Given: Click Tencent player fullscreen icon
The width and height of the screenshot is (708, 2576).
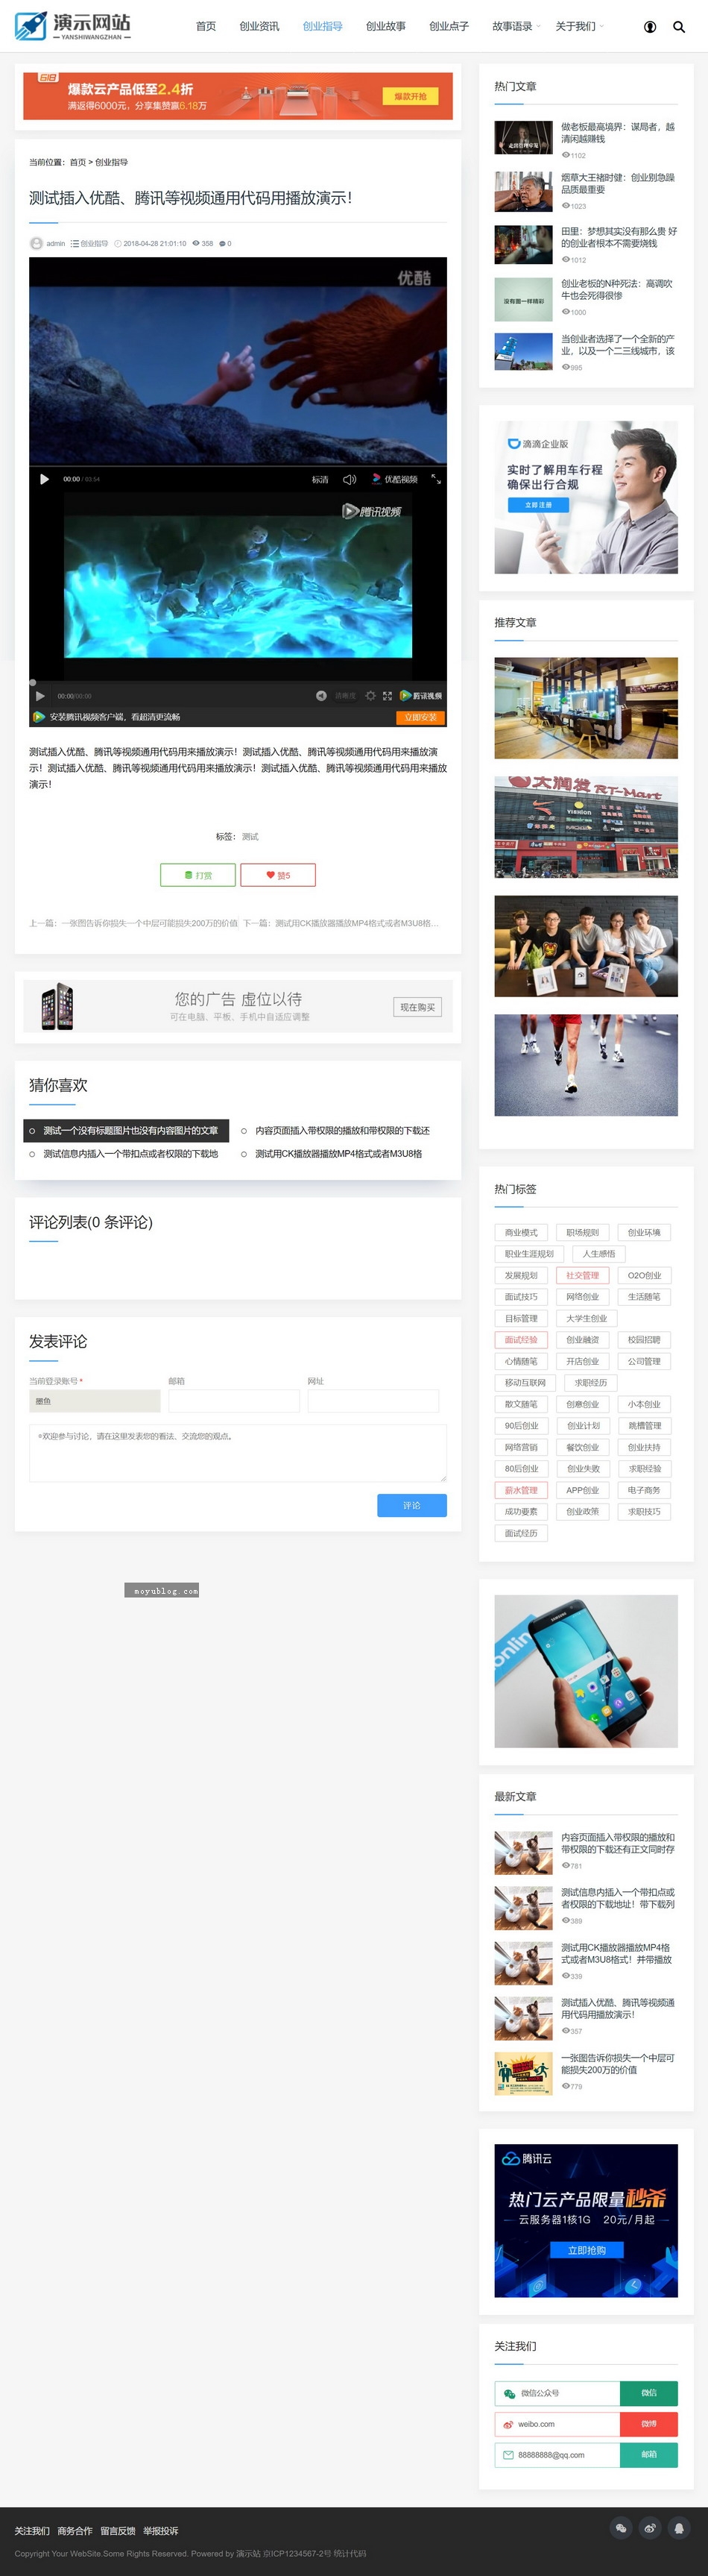Looking at the screenshot, I should (x=388, y=695).
